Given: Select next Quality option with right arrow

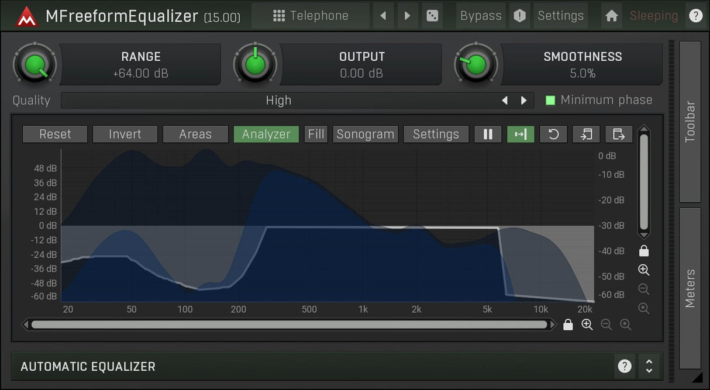Looking at the screenshot, I should [524, 101].
